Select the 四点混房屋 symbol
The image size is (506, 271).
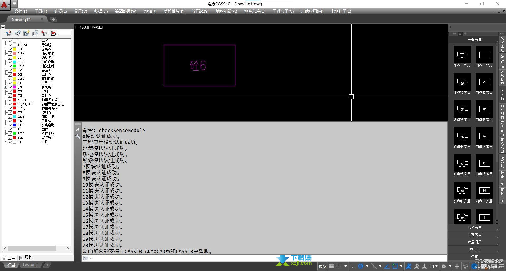click(484, 136)
